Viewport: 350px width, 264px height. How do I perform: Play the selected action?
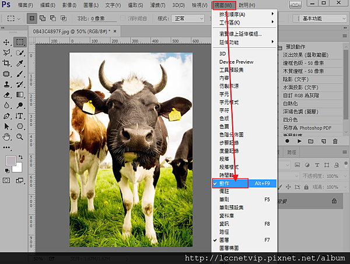coord(299,141)
